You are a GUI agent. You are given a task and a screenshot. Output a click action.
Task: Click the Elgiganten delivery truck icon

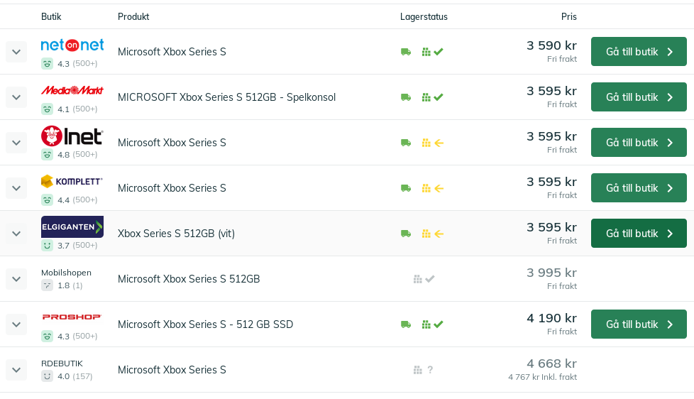coord(406,234)
